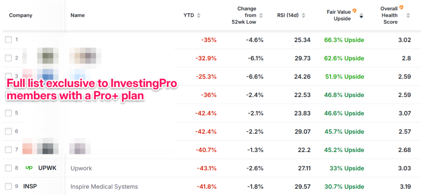Open the Inspire Medical Systems name link
The width and height of the screenshot is (421, 195).
click(104, 186)
